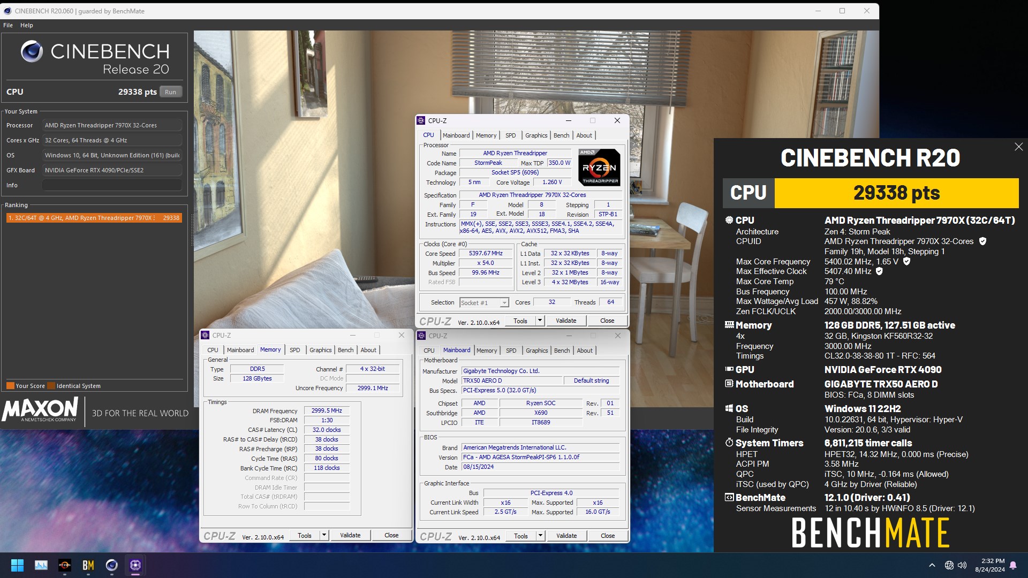The height and width of the screenshot is (578, 1028).
Task: Expand Tools dropdown arrow in CPU window
Action: coord(540,321)
